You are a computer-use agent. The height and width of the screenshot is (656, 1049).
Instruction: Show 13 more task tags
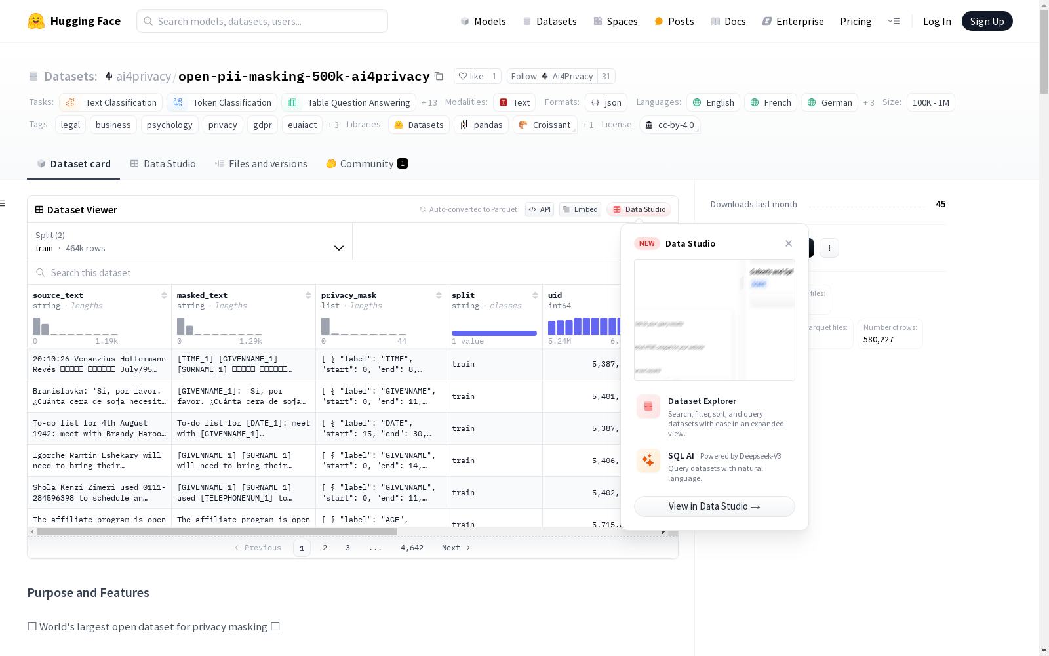coord(429,103)
